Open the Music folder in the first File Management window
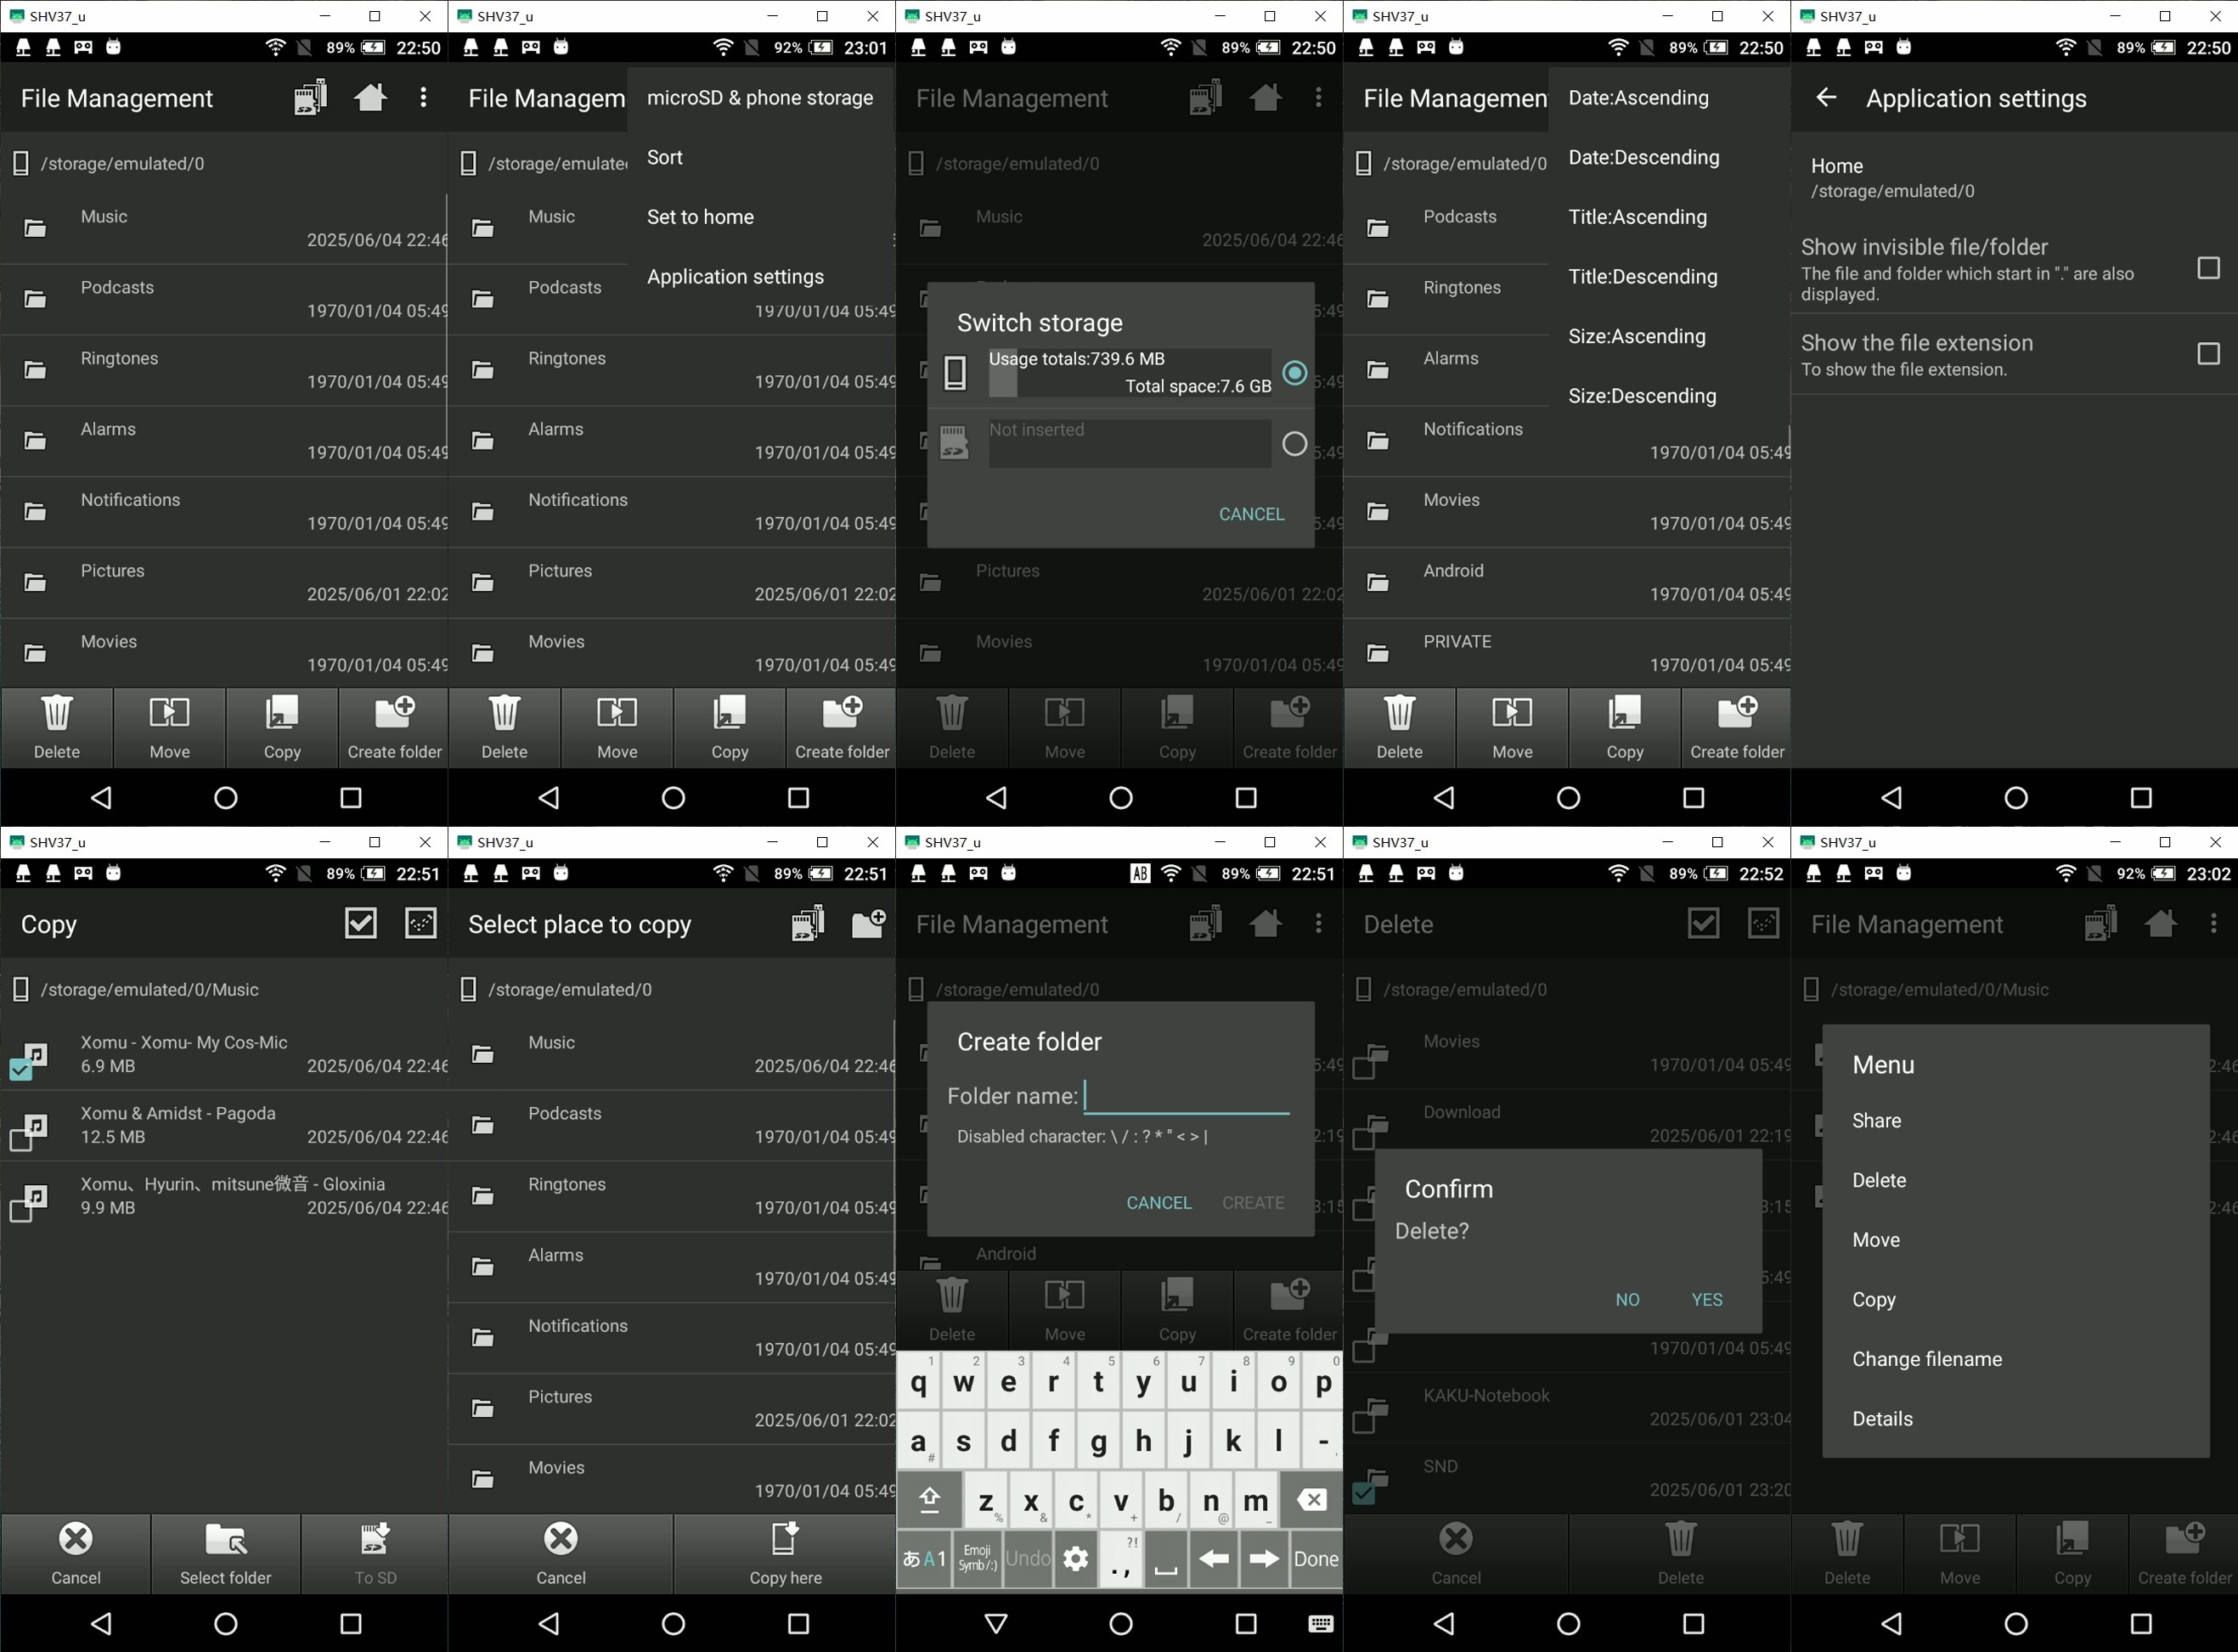This screenshot has width=2238, height=1652. pos(223,228)
